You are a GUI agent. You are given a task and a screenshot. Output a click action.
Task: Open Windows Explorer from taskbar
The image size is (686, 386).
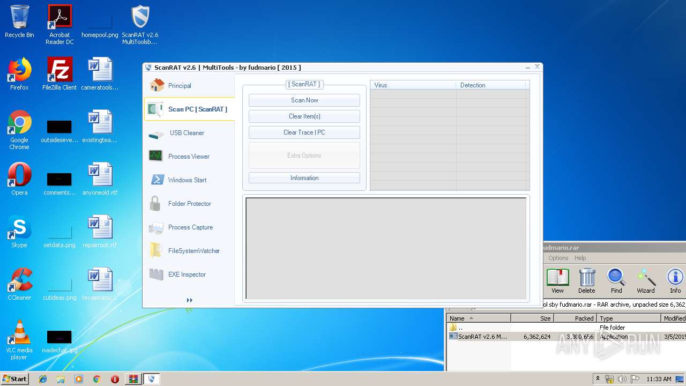point(61,379)
